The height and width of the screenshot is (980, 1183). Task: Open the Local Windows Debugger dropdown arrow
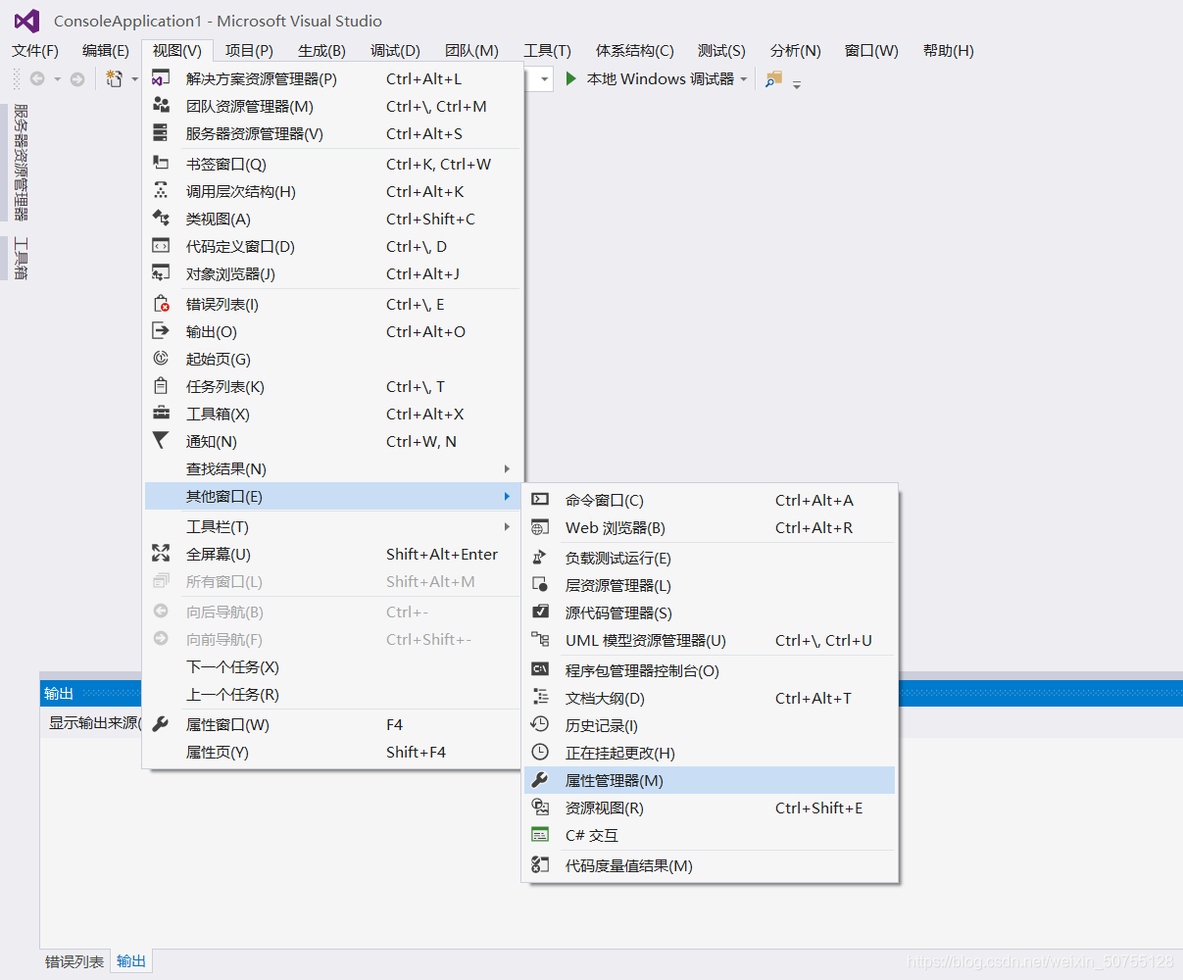[x=744, y=79]
